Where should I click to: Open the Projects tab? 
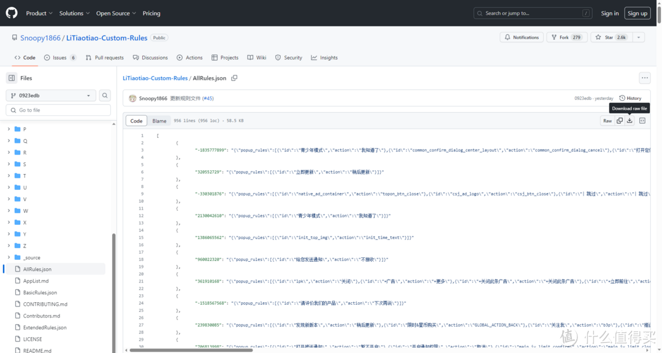225,58
